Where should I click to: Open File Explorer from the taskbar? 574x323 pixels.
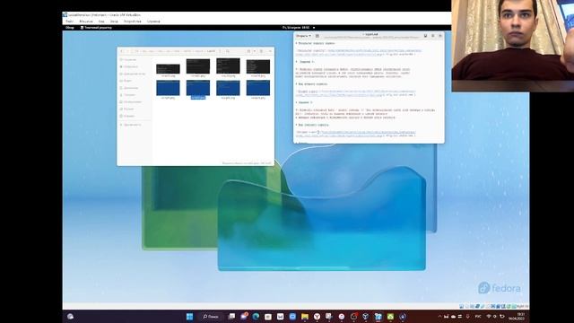click(x=305, y=317)
